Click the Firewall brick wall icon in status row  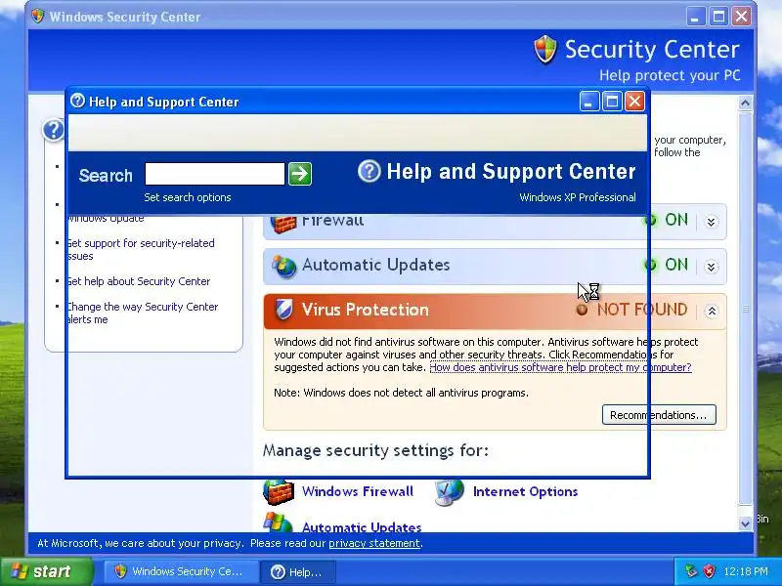point(283,224)
